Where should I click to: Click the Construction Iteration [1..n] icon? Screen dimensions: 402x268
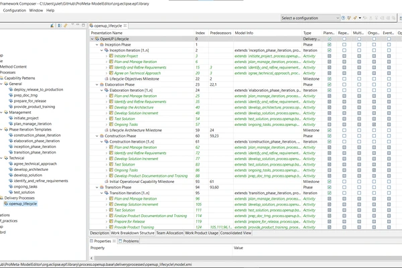pyautogui.click(x=105, y=141)
